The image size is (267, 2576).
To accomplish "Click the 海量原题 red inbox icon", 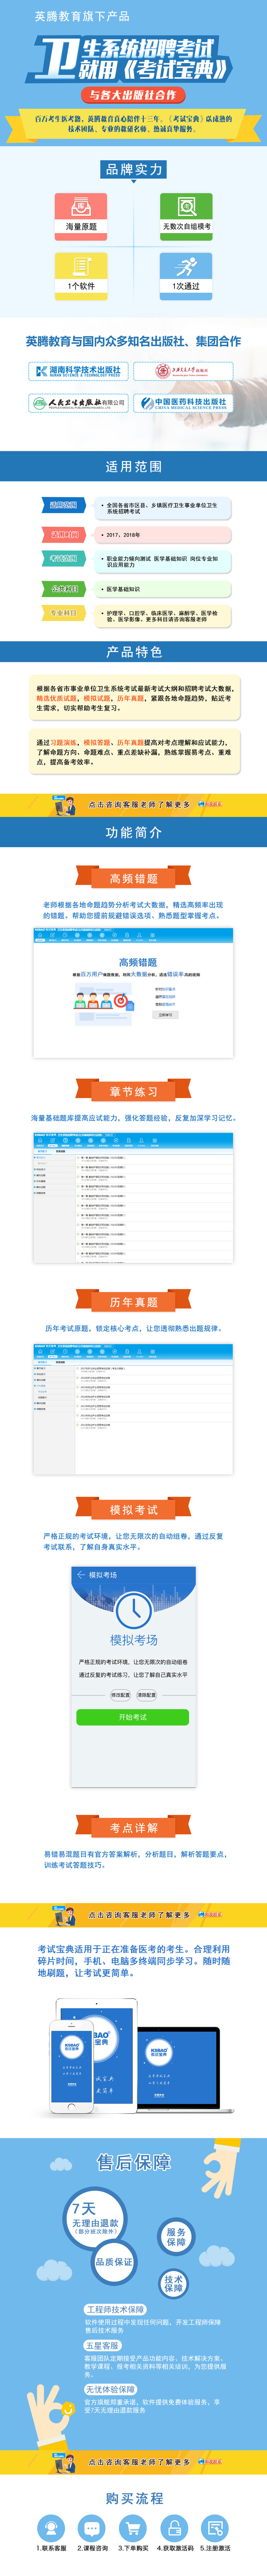I will pyautogui.click(x=81, y=207).
